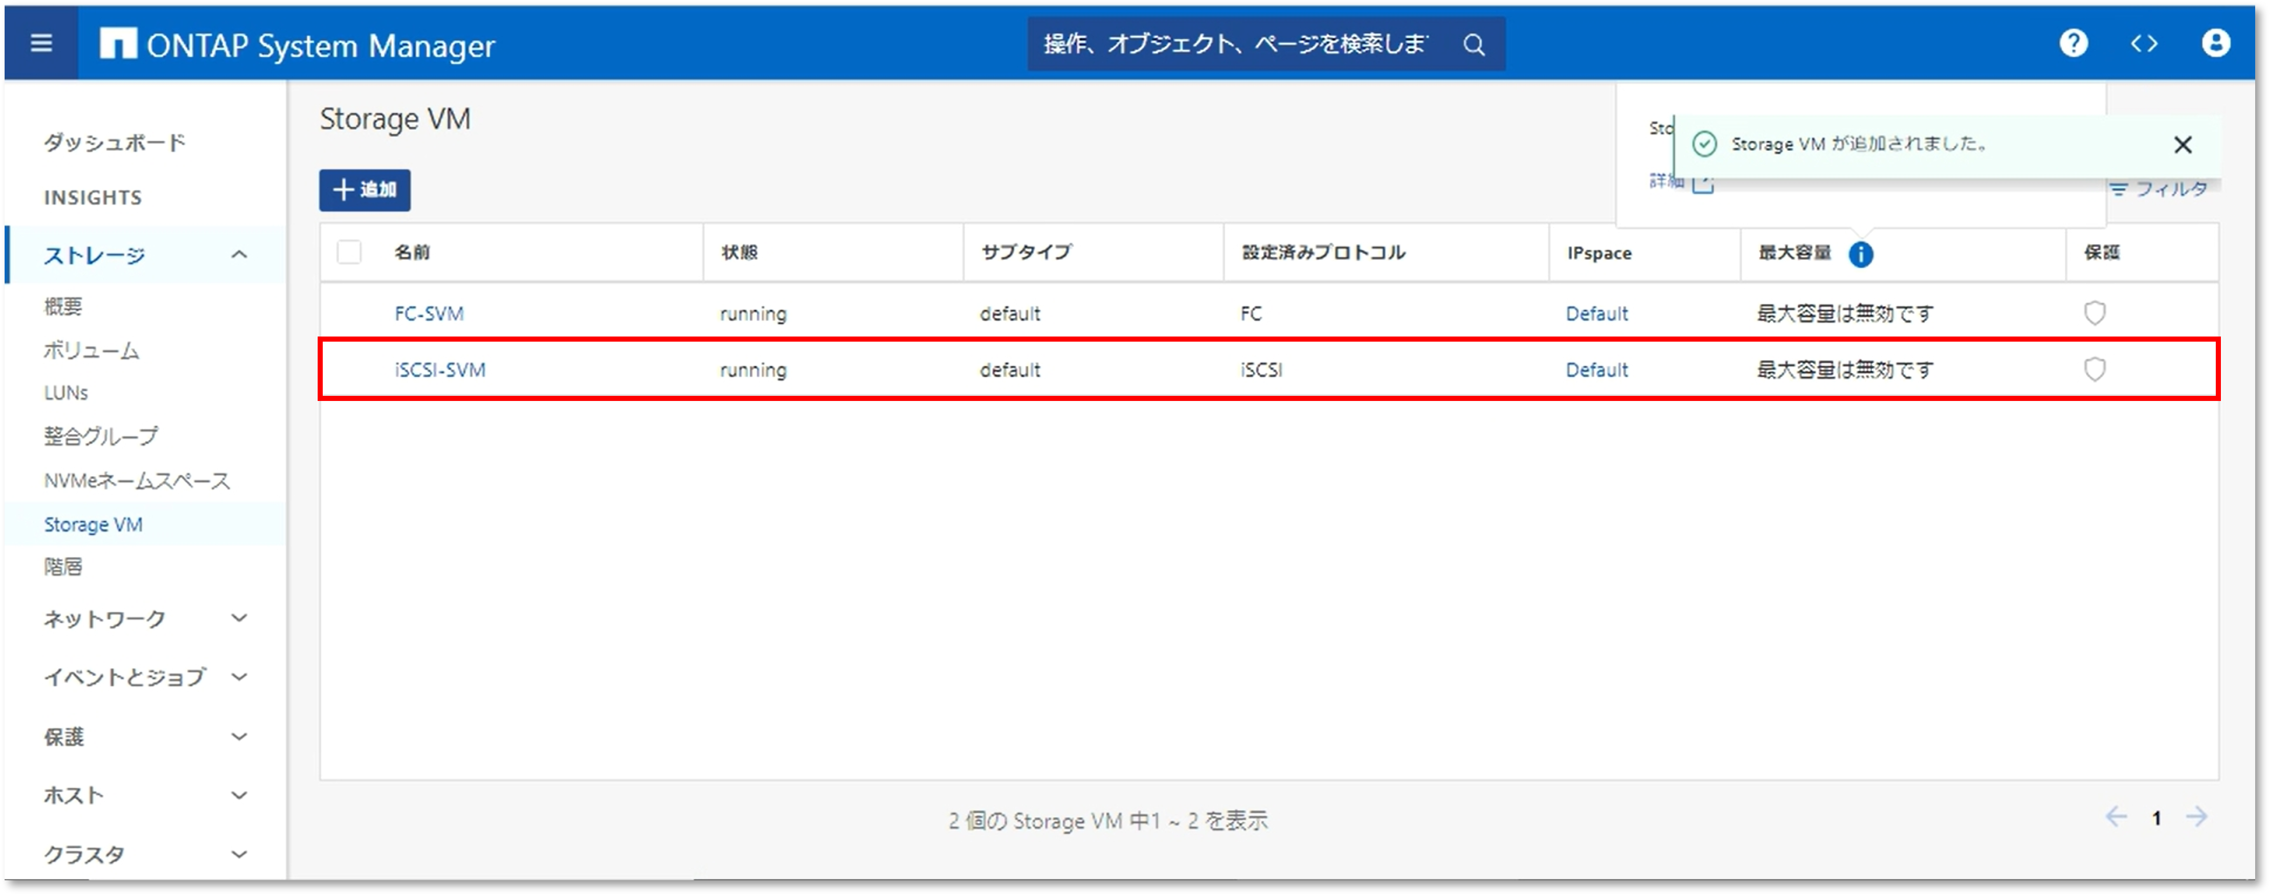
Task: Click the NetApp logo icon
Action: pos(118,43)
